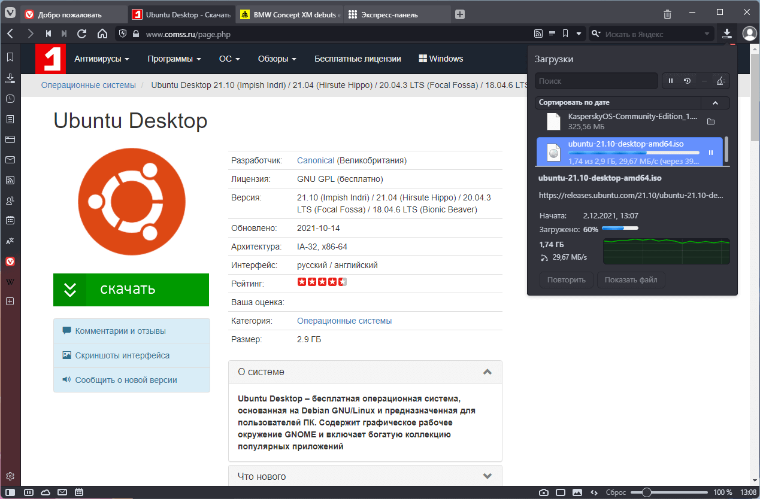Open the Calendar panel in sidebar
The image size is (760, 499).
(10, 220)
